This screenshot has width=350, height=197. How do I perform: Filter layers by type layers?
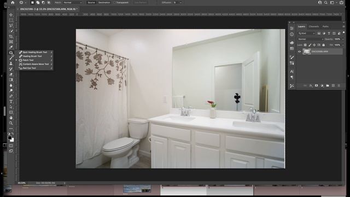coord(329,33)
